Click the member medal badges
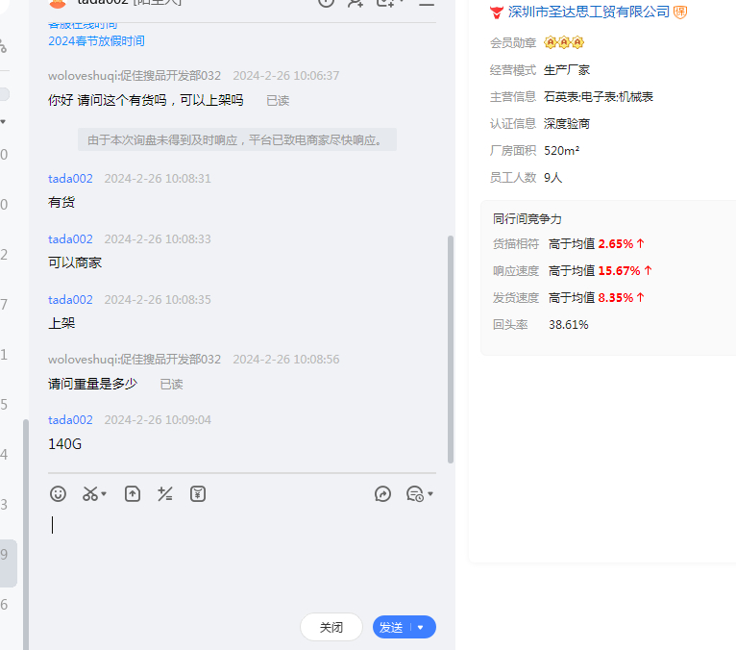Image resolution: width=736 pixels, height=650 pixels. pos(564,42)
